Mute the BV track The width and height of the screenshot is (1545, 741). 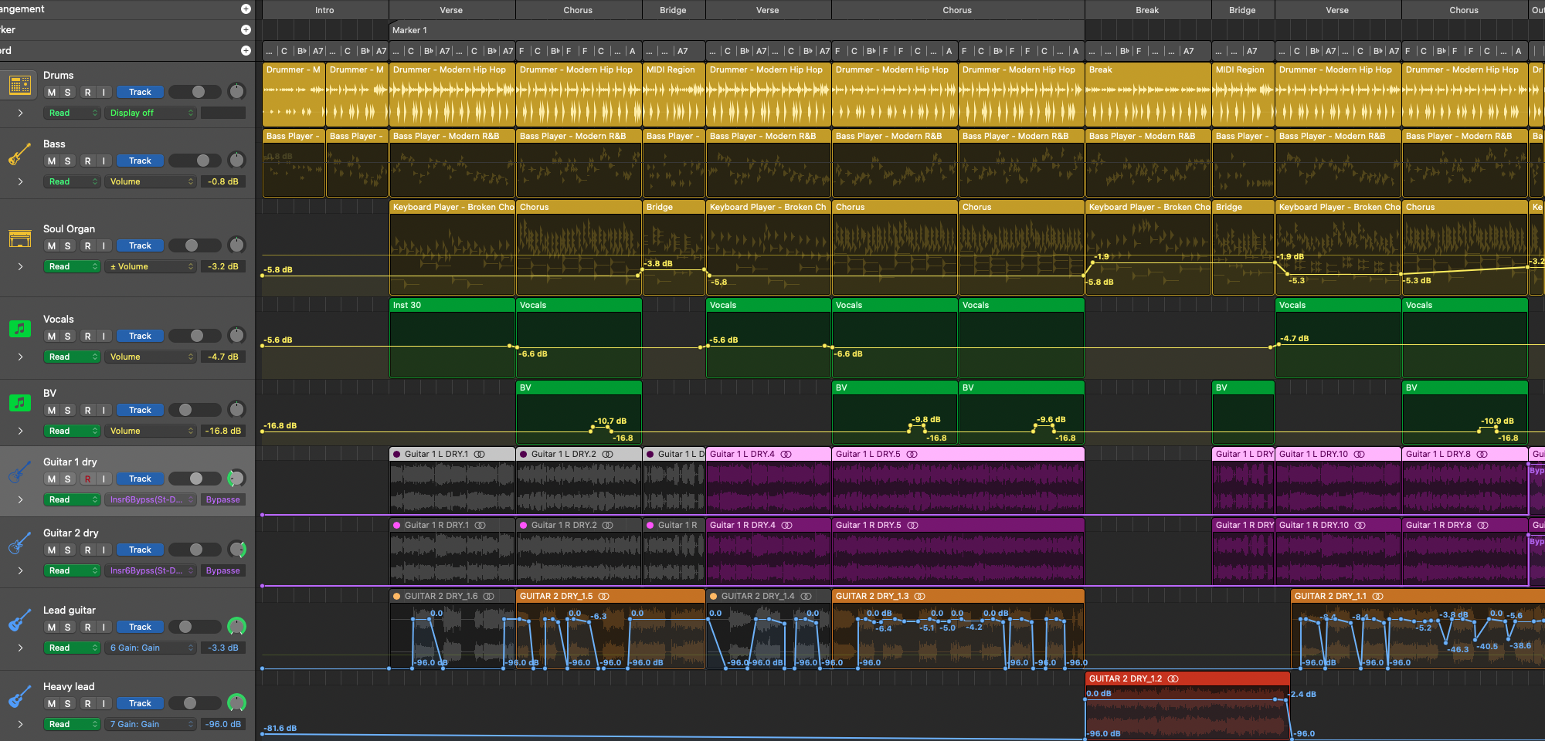52,411
